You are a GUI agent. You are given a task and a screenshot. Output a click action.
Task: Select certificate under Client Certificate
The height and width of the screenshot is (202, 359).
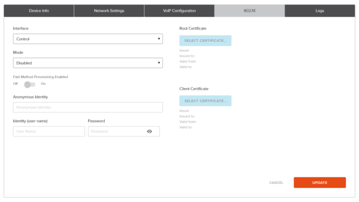click(x=205, y=101)
